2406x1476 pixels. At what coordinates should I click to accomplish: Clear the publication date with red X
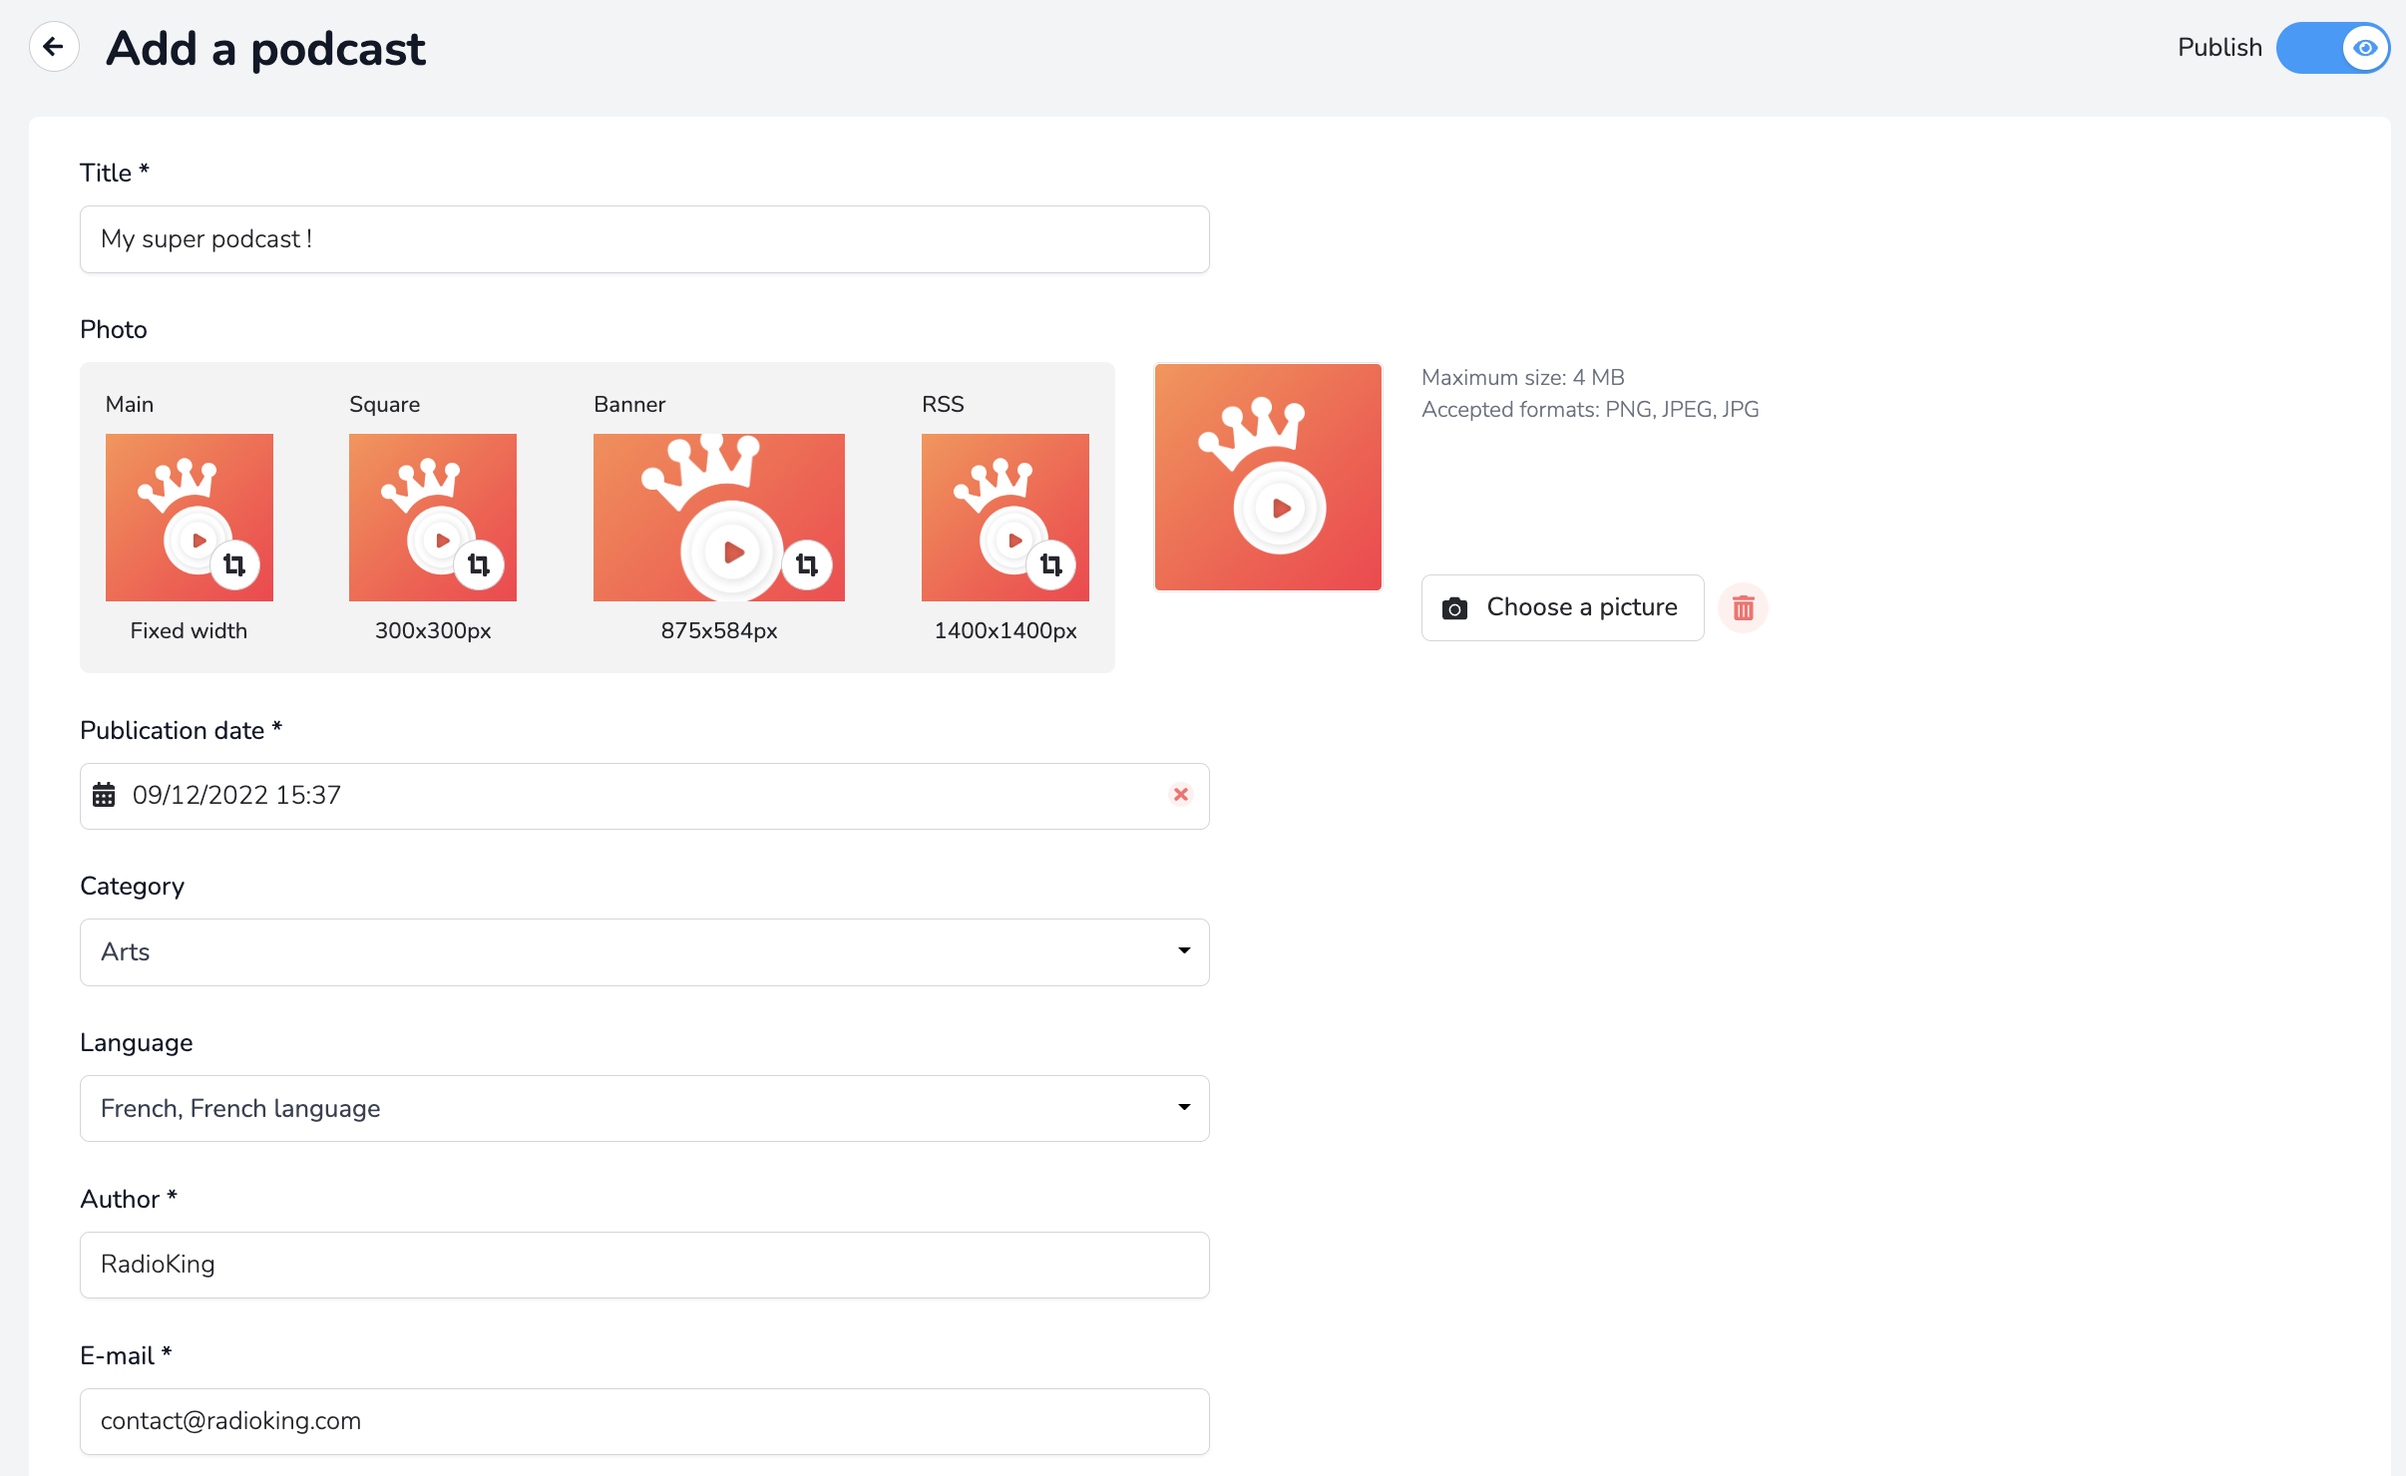[1180, 795]
